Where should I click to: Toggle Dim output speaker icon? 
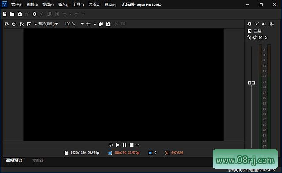tap(264, 24)
